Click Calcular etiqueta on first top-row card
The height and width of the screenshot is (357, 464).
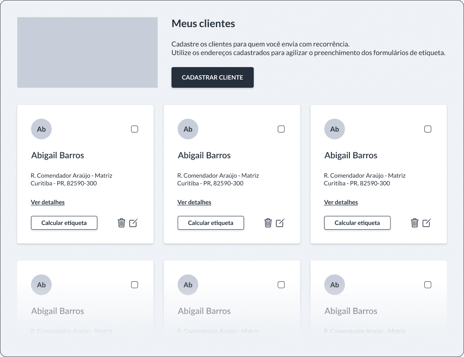tap(64, 223)
